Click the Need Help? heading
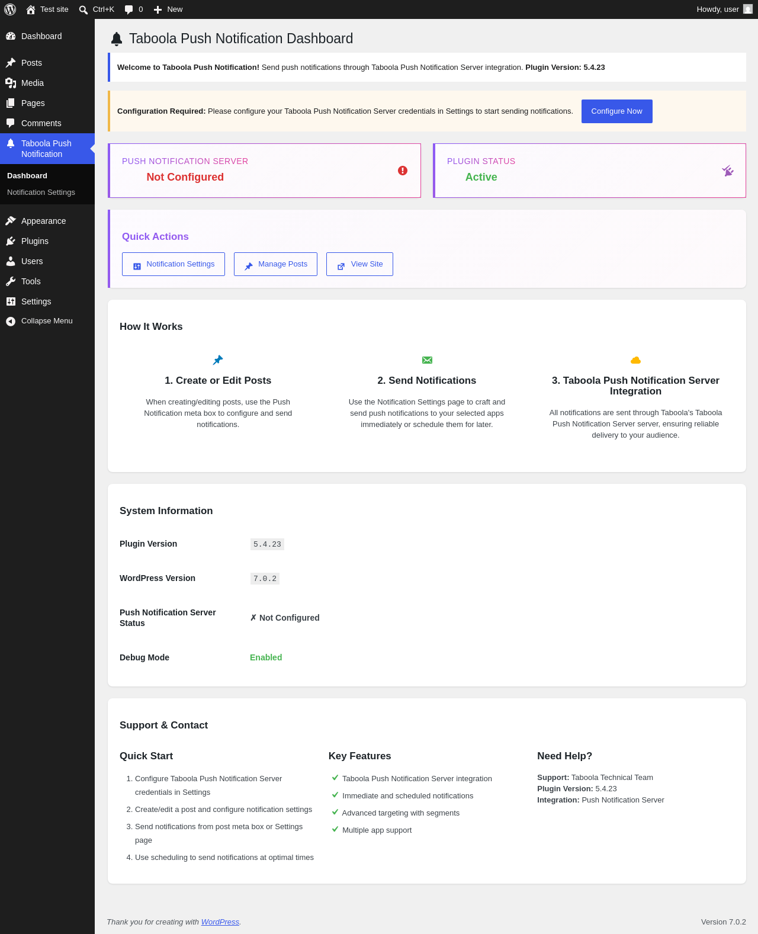This screenshot has height=934, width=758. 564,756
